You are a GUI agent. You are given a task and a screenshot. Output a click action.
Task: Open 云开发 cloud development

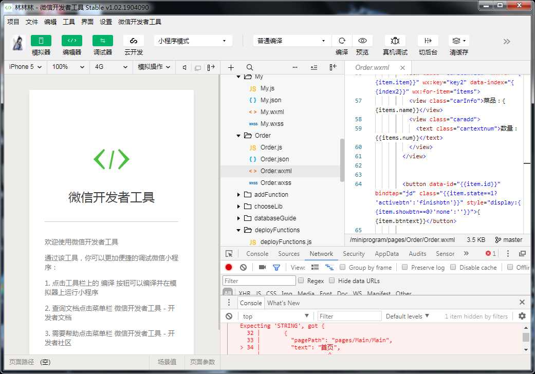pos(134,41)
